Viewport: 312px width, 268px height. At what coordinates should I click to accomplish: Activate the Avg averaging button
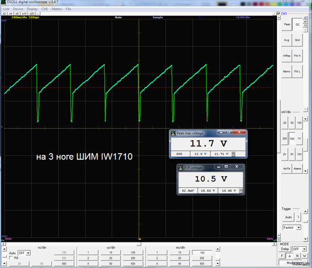click(x=286, y=40)
